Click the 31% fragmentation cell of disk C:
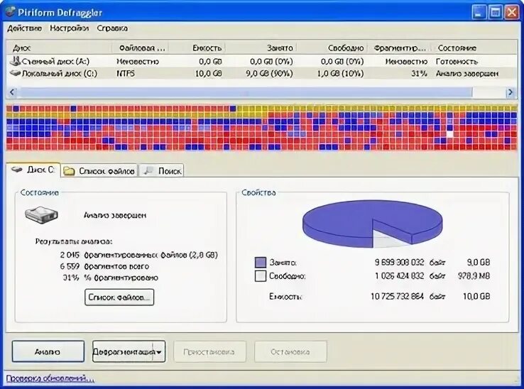Viewport: 524px width, 389px height. click(x=419, y=73)
